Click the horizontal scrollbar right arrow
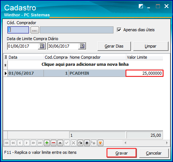Viewport: 173px width, 162px height. click(x=167, y=143)
